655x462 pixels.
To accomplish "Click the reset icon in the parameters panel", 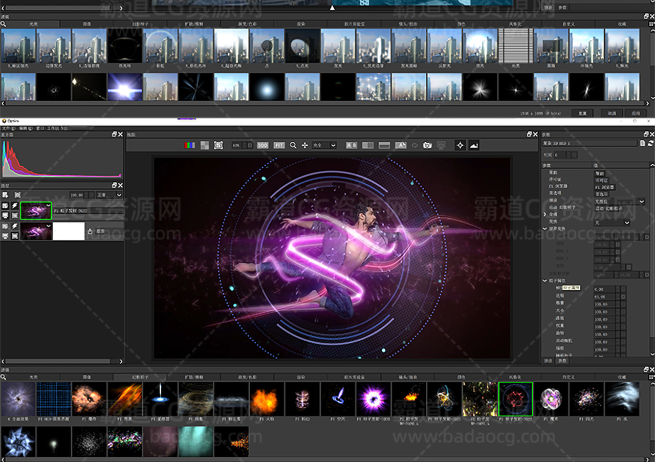I will (650, 143).
